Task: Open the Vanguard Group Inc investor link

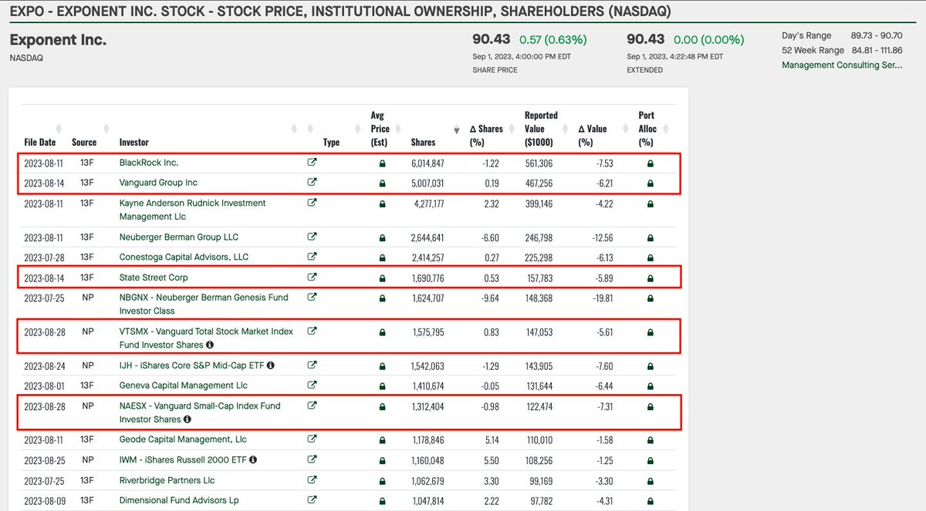Action: point(158,183)
